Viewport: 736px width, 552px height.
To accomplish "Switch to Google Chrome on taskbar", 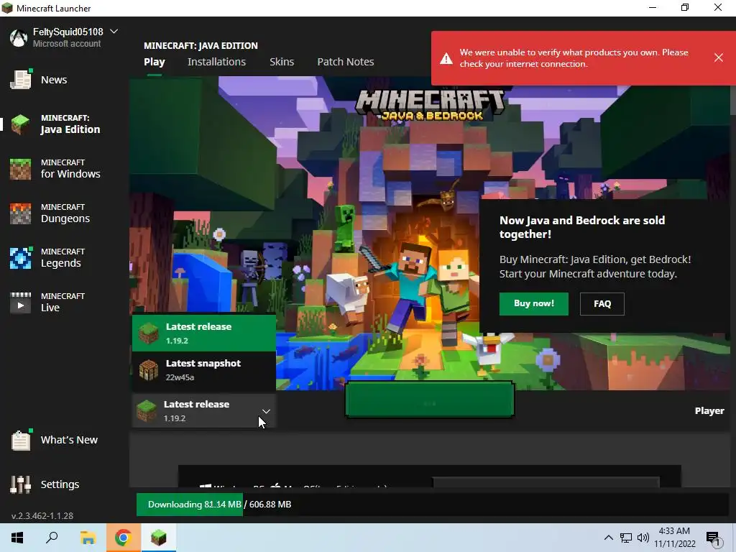I will point(123,538).
